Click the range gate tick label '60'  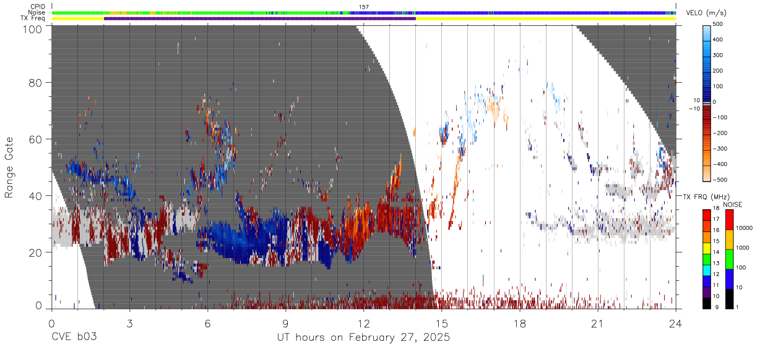tap(35, 140)
